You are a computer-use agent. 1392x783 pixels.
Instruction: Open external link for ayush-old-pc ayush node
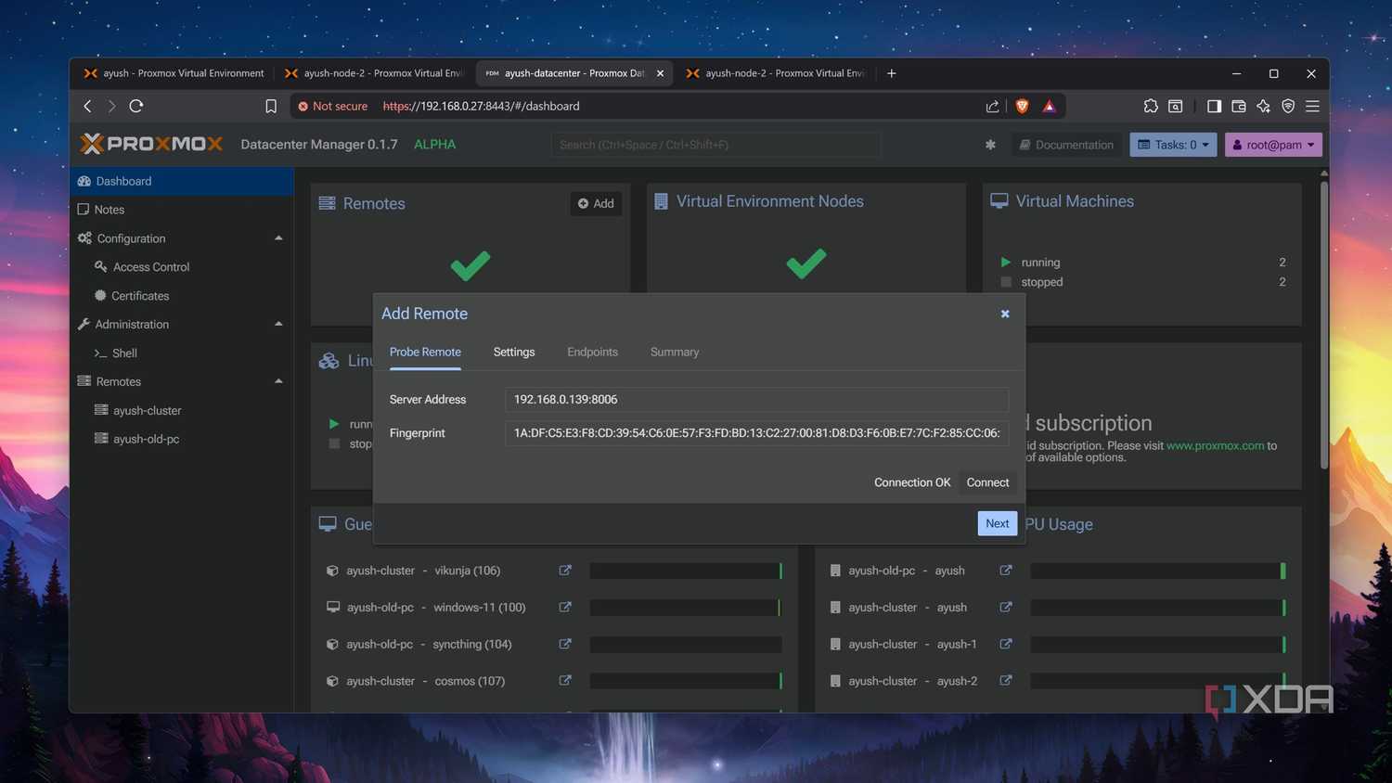coord(1006,571)
